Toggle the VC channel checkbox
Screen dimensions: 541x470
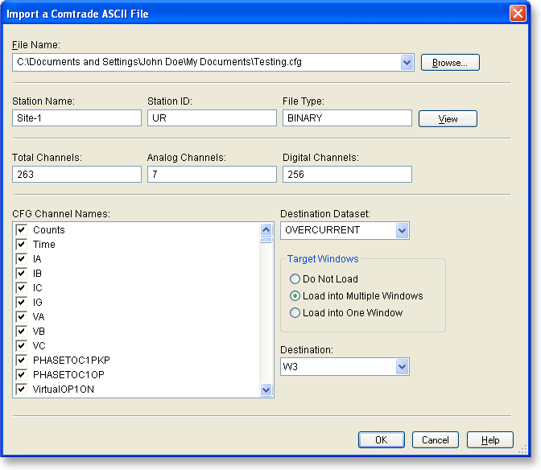pos(21,345)
